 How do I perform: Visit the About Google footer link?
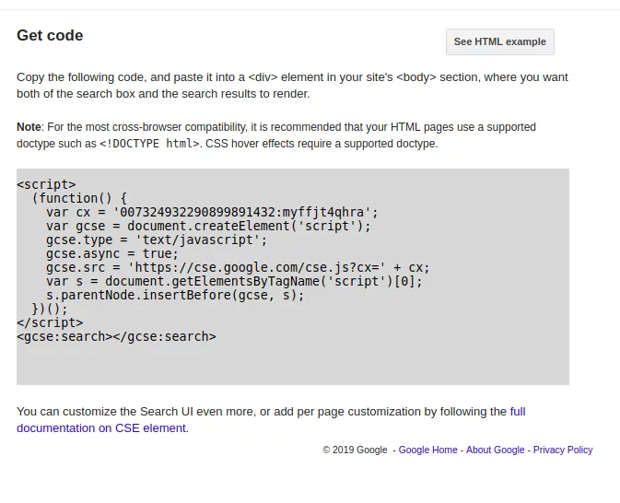[495, 450]
